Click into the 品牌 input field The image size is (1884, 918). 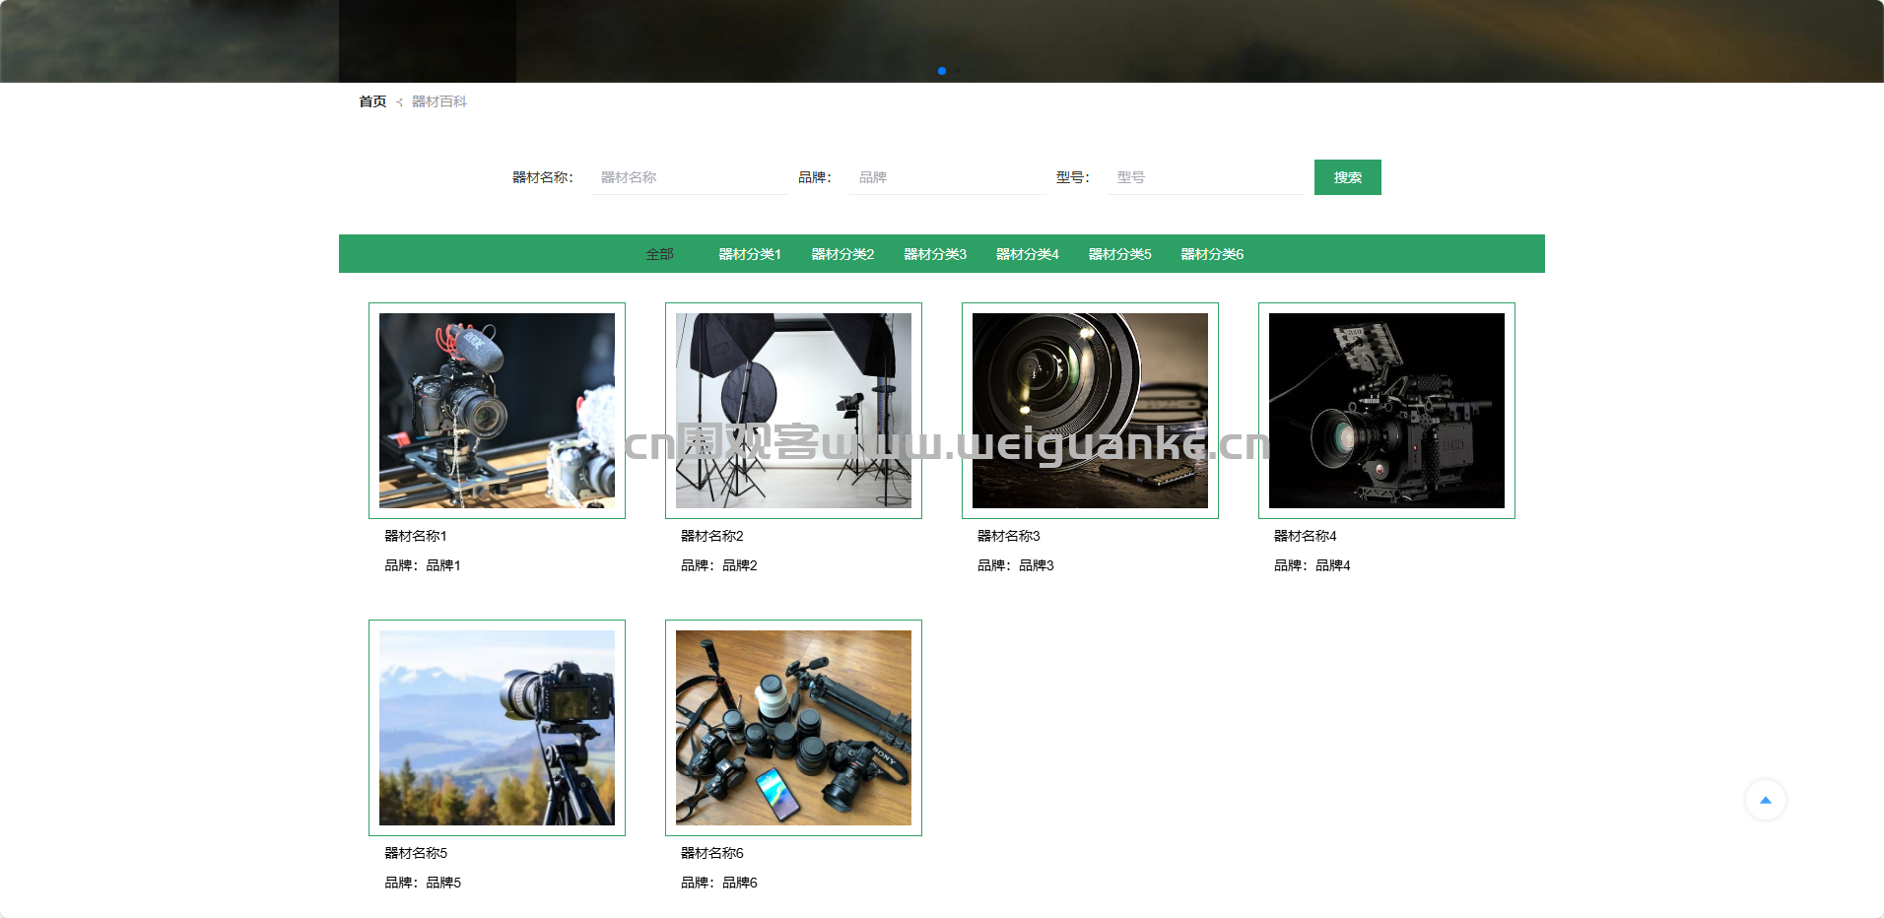coord(947,177)
